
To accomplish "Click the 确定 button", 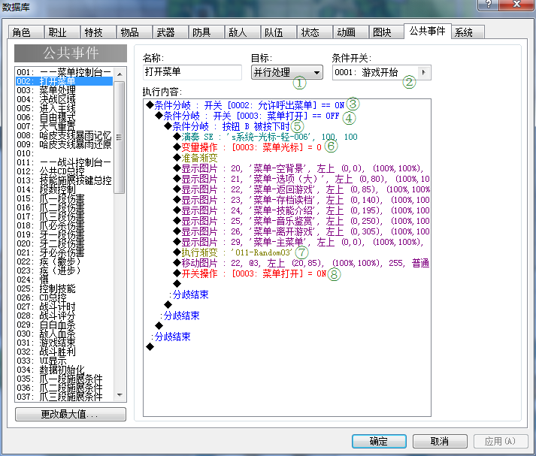I will click(x=379, y=441).
